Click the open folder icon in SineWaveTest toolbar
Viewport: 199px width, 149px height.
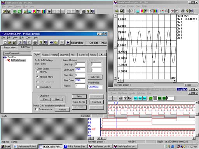[x=117, y=11]
